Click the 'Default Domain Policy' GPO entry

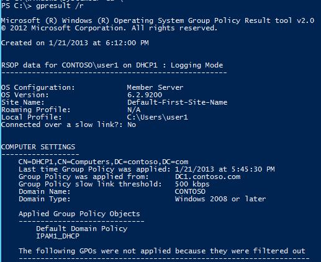click(x=82, y=229)
